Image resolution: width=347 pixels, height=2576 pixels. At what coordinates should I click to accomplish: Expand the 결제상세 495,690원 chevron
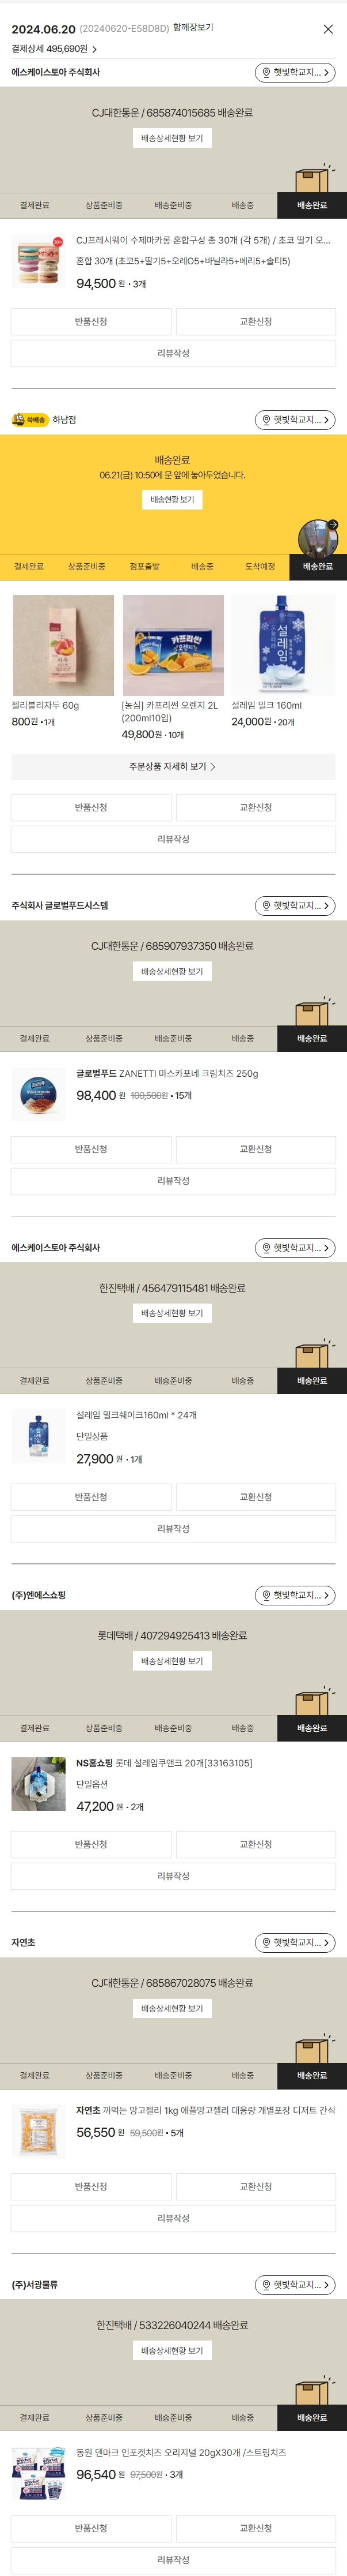(x=95, y=49)
